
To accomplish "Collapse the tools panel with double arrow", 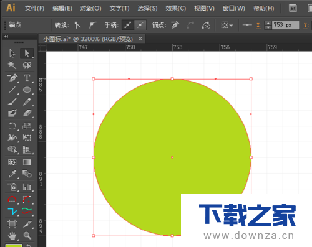I will coord(6,37).
